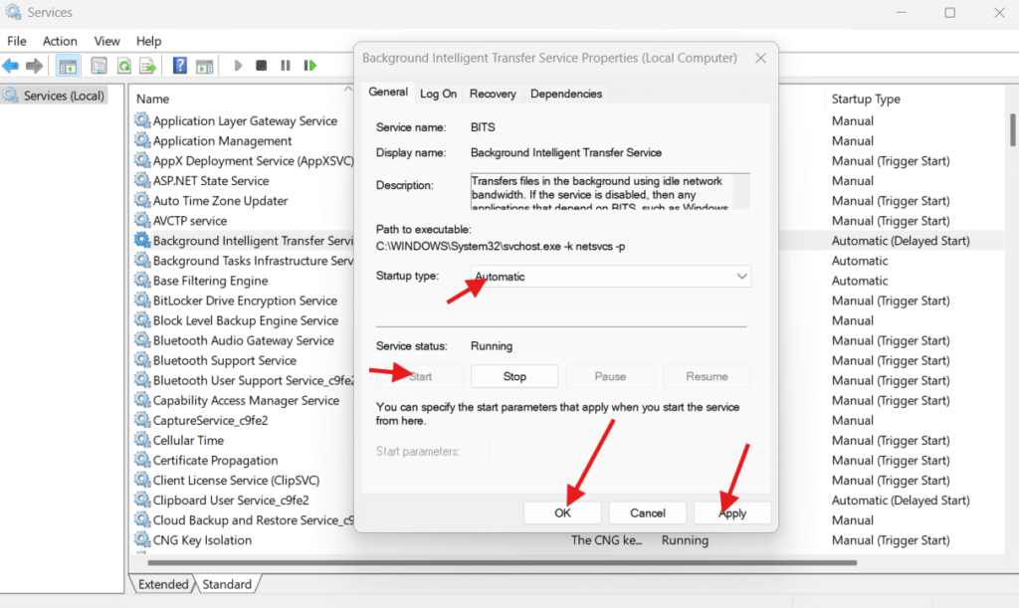Select Background Tasks Infrastructure Service row
The image size is (1019, 608).
point(254,261)
